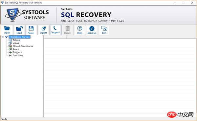Click the Triggers node icon

pos(10,52)
